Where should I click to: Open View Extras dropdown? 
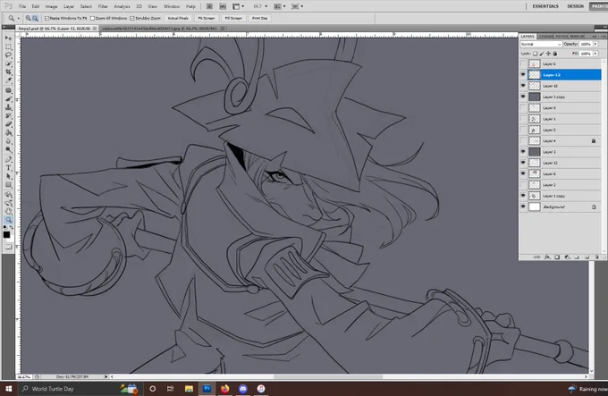(x=238, y=6)
